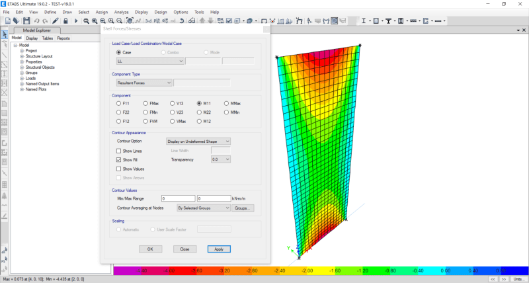Open the Design menu

pyautogui.click(x=161, y=12)
